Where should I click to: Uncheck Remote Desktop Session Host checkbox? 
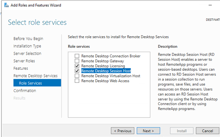tap(77, 71)
